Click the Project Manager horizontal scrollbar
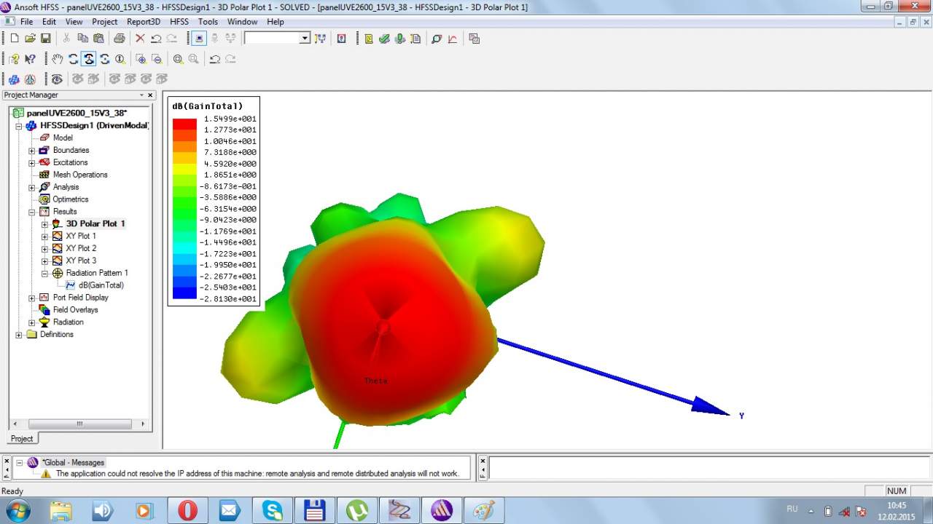 [x=79, y=424]
